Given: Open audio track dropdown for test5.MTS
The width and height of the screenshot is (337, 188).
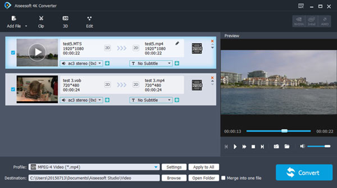Looking at the screenshot, I should point(82,63).
